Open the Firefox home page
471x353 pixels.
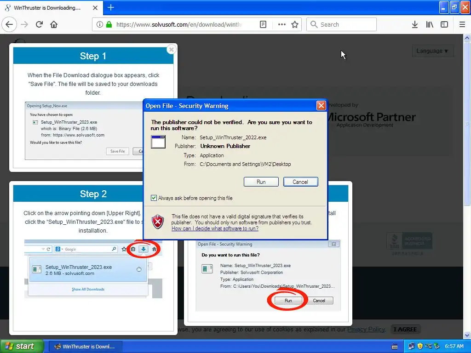54,24
